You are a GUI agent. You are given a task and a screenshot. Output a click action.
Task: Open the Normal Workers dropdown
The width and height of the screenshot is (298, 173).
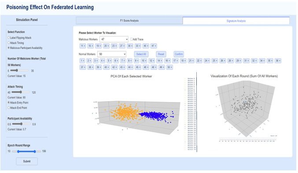click(x=112, y=54)
